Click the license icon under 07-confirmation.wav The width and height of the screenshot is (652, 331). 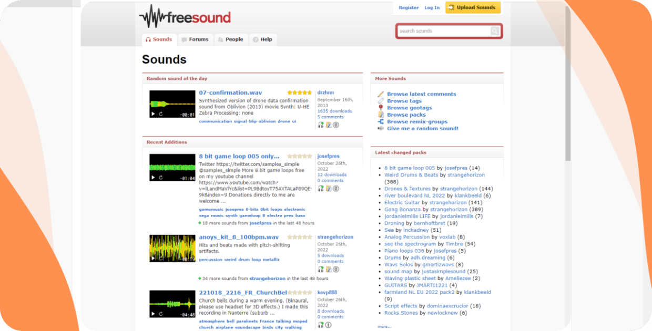point(335,125)
